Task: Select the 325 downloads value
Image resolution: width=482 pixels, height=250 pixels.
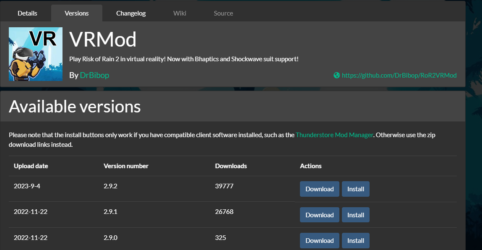Action: point(220,238)
